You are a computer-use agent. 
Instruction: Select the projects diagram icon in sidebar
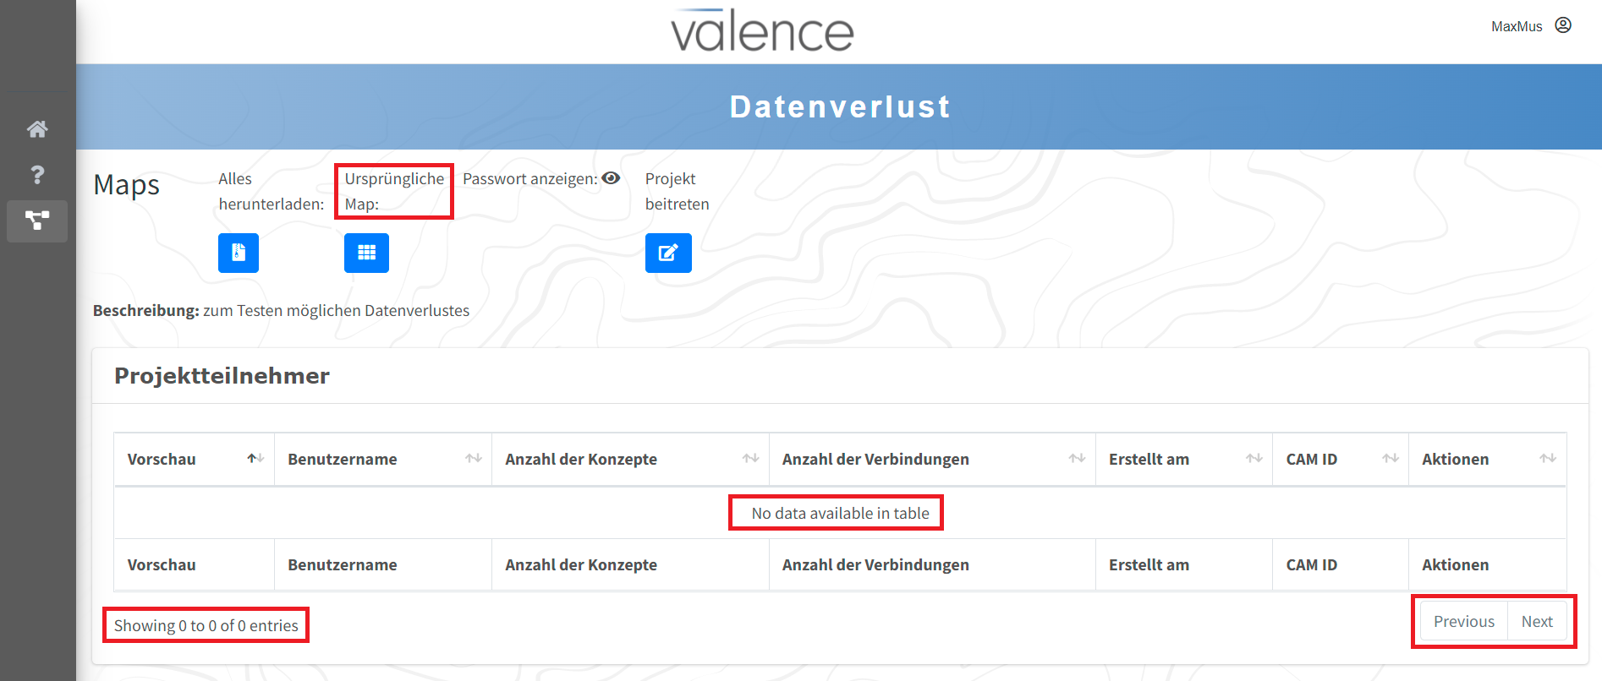37,221
